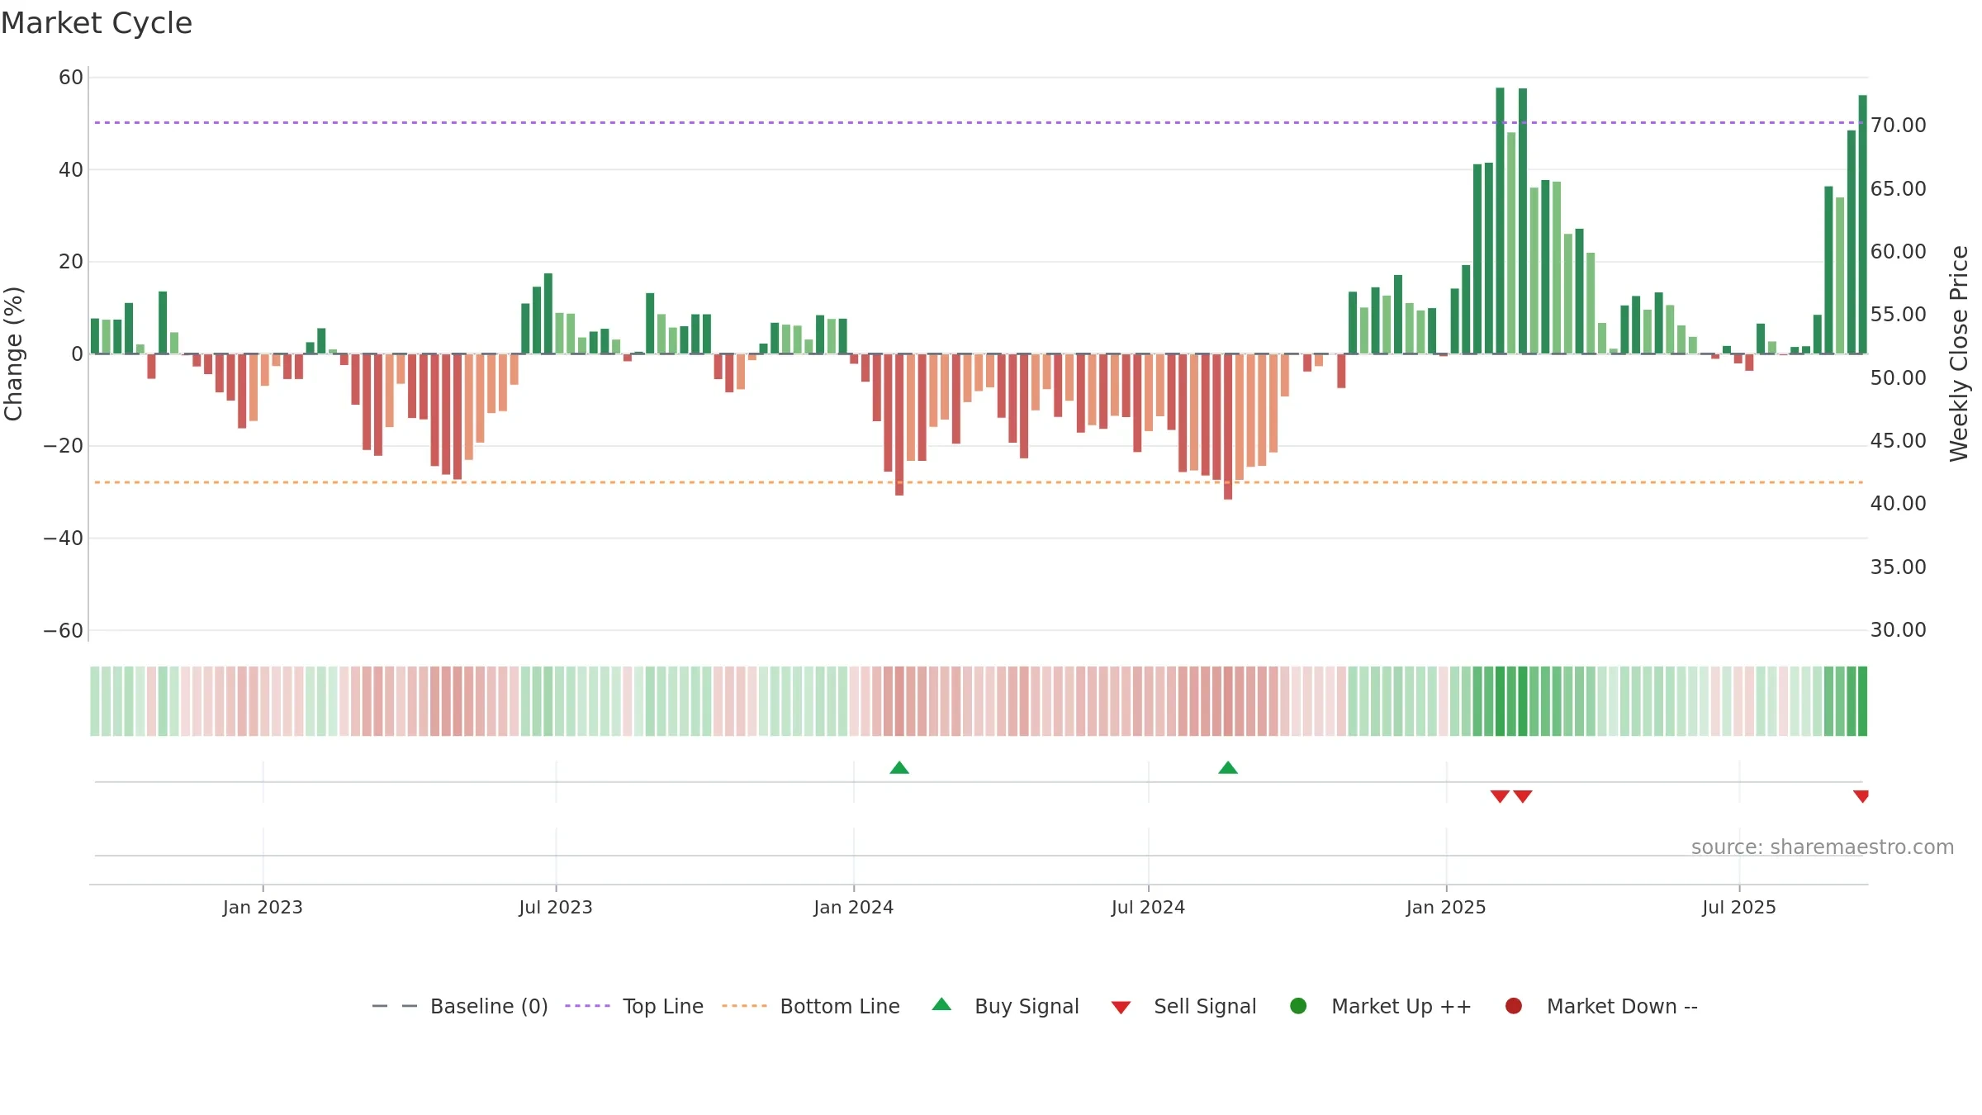1982x1115 pixels.
Task: Click the Jan 2023 axis label
Action: point(263,907)
